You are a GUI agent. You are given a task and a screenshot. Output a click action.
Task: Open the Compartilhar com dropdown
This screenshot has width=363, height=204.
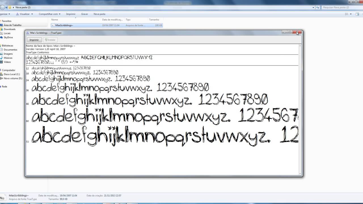[x=49, y=14]
